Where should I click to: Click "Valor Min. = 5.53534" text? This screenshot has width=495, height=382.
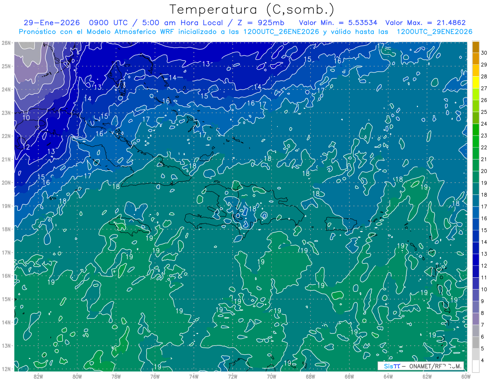(x=337, y=23)
